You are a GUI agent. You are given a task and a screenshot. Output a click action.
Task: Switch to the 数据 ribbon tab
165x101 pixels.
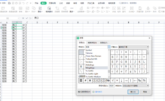[x=68, y=3]
